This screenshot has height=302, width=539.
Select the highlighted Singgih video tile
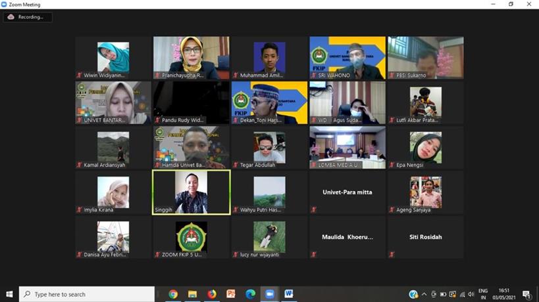tap(191, 192)
